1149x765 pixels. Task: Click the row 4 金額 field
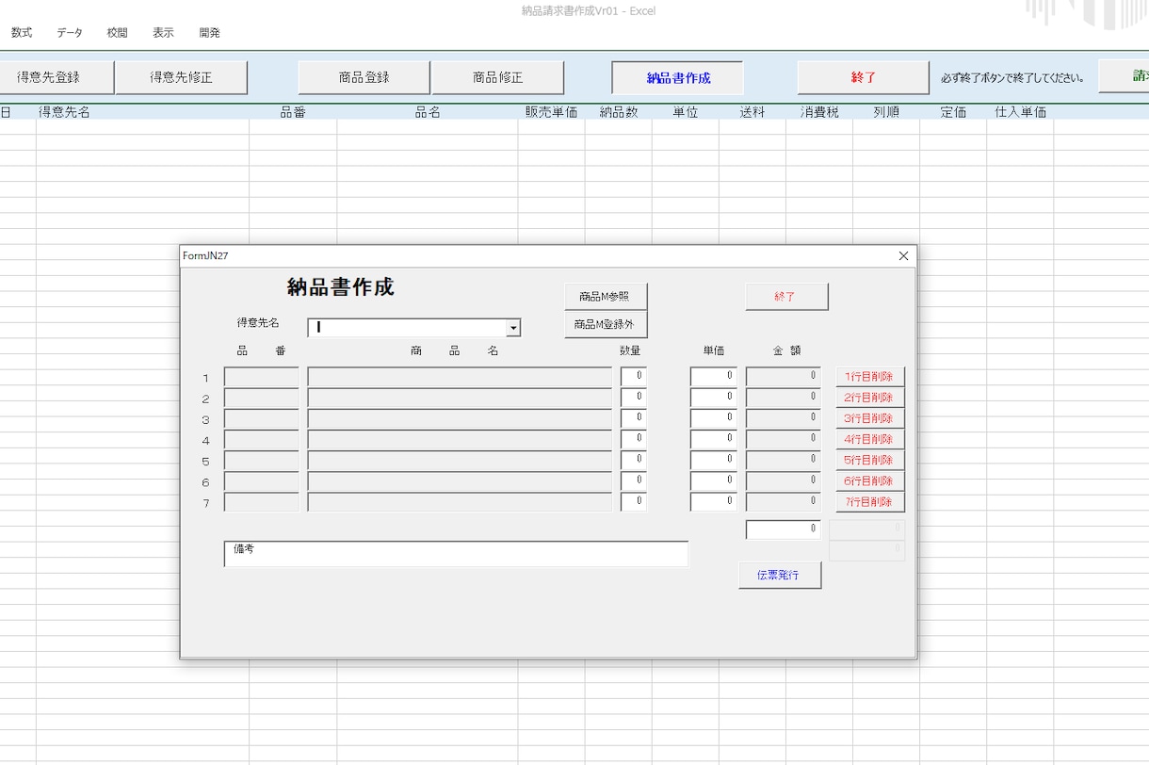pos(784,440)
